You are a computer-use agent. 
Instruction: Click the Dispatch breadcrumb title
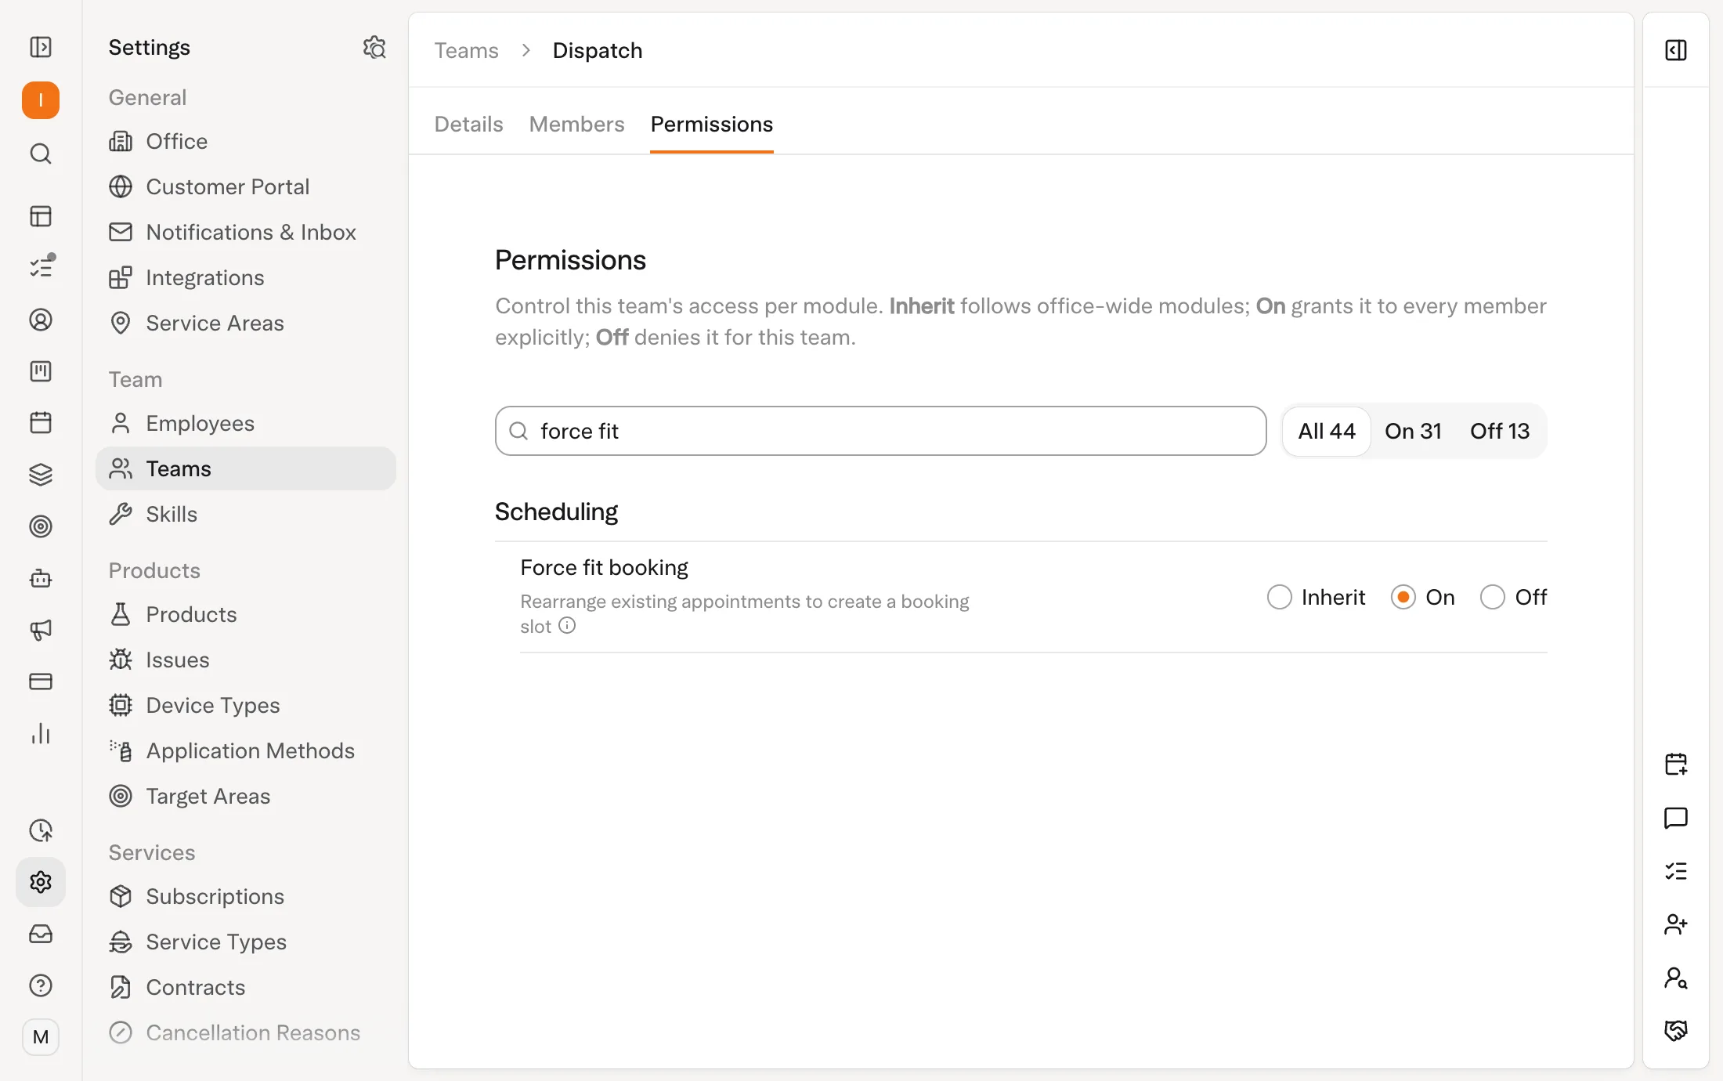(597, 50)
